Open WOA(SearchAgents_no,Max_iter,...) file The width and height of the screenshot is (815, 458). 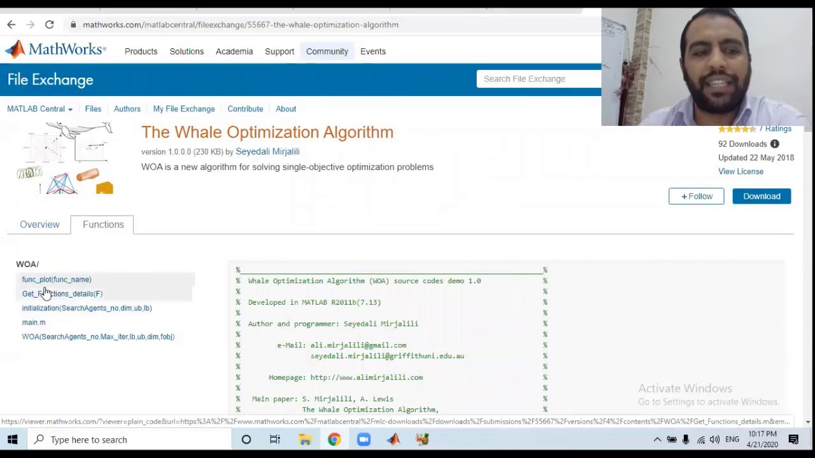tap(98, 337)
